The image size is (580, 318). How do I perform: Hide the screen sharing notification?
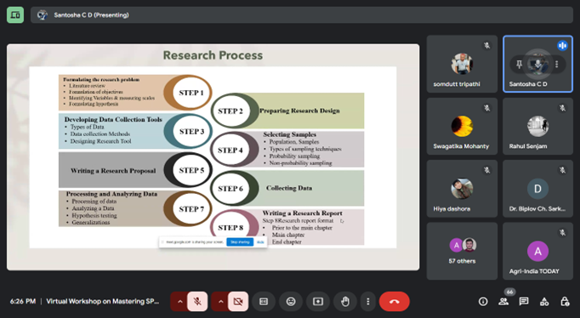click(260, 242)
